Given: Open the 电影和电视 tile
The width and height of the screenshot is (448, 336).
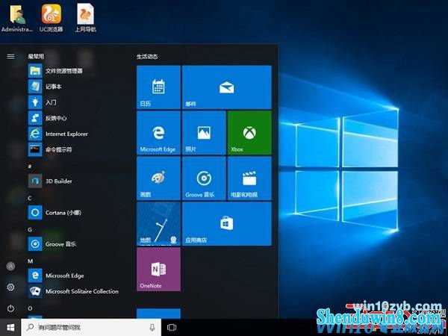Looking at the screenshot, I should pyautogui.click(x=249, y=178).
